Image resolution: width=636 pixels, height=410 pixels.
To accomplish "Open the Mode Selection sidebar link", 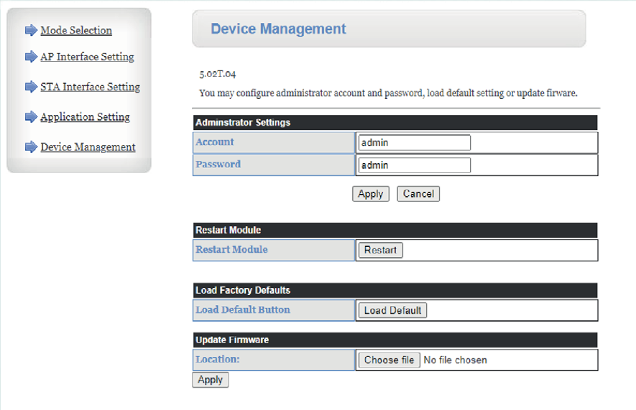I will (x=76, y=30).
